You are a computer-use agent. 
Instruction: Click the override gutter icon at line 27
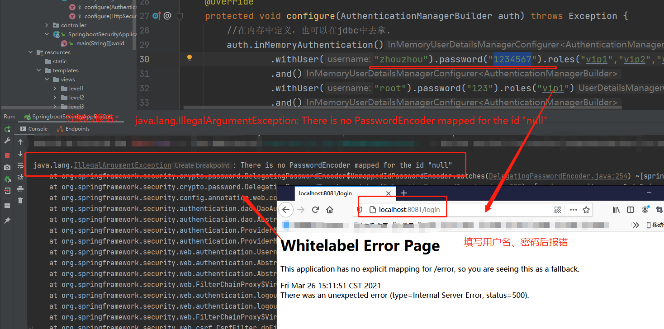pos(157,16)
